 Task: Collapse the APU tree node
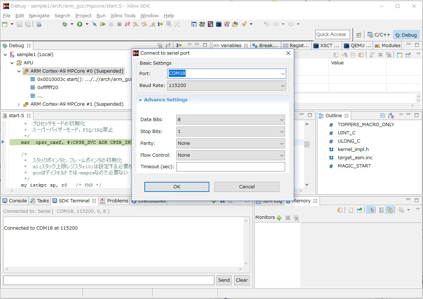(x=12, y=63)
